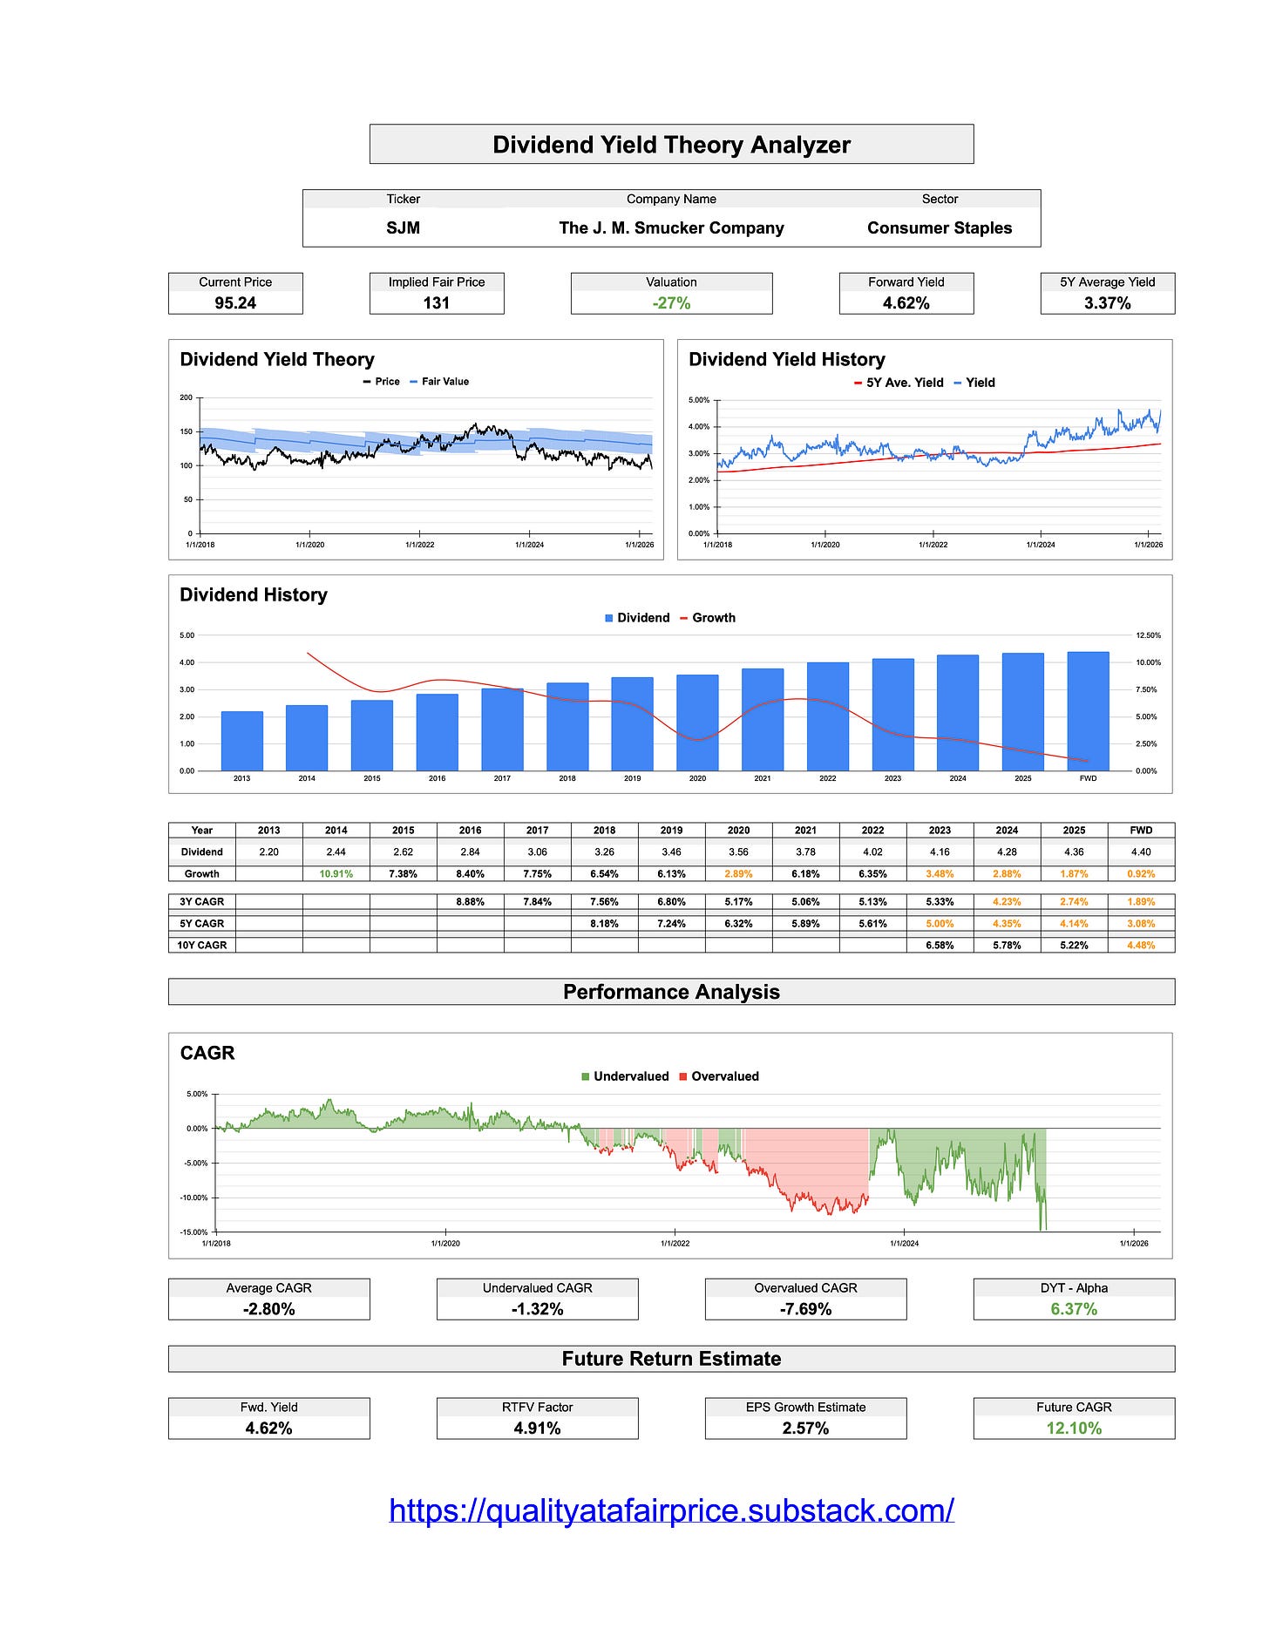Click the green Undervalued legend square
The width and height of the screenshot is (1269, 1642).
[x=586, y=1076]
